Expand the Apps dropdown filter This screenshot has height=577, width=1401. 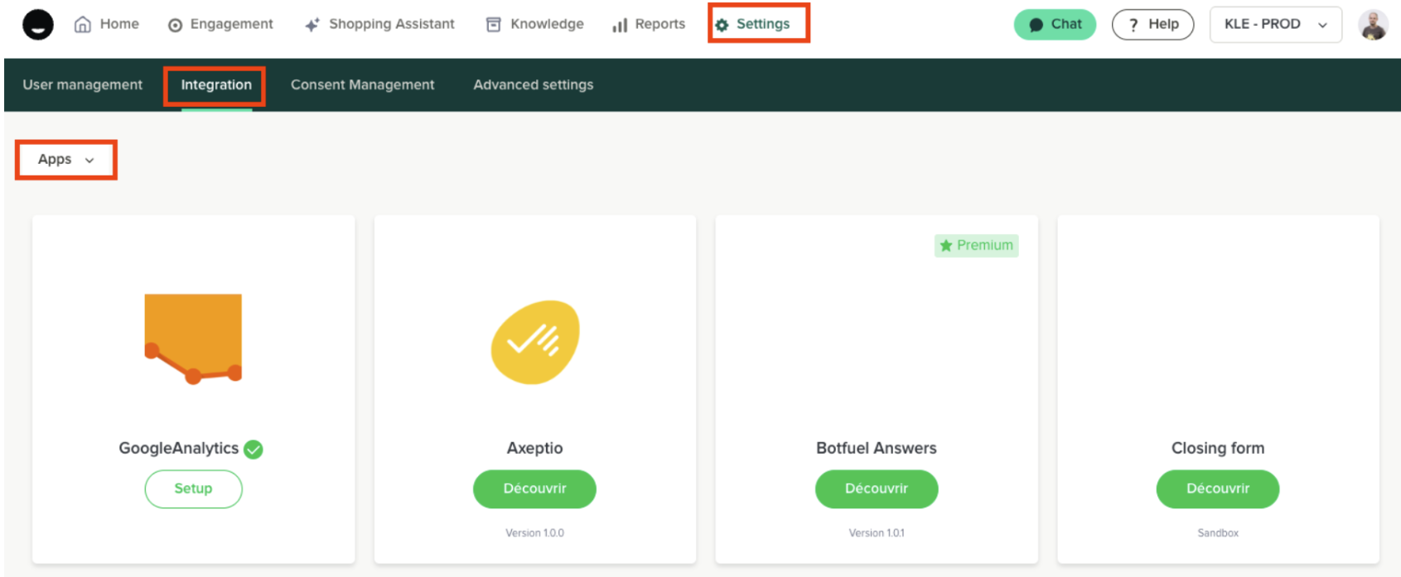pyautogui.click(x=66, y=159)
